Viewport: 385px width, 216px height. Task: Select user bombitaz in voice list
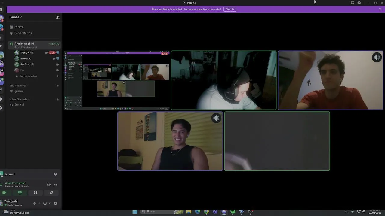coord(37,58)
